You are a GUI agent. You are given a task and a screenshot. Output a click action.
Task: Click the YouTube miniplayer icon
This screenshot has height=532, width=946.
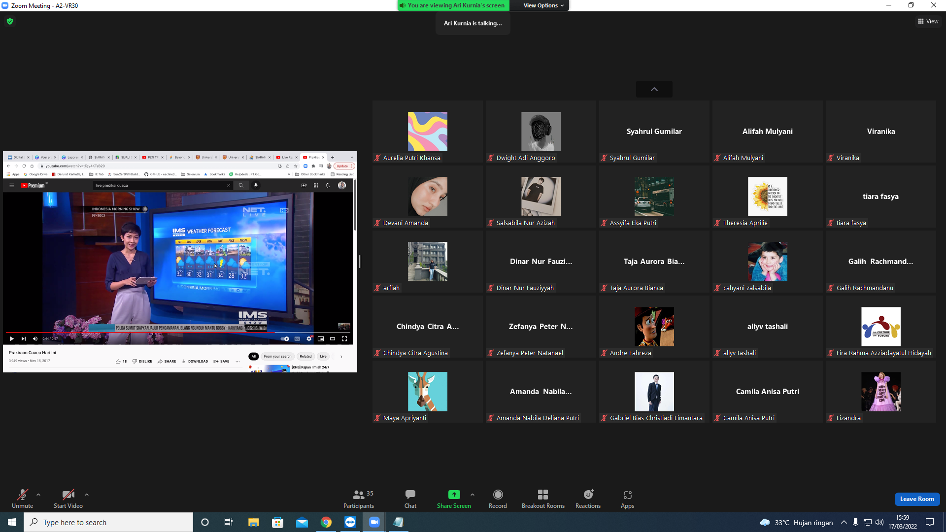321,338
